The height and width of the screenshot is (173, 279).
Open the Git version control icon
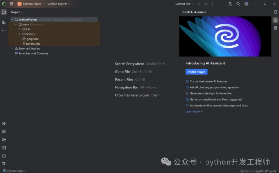(4, 163)
